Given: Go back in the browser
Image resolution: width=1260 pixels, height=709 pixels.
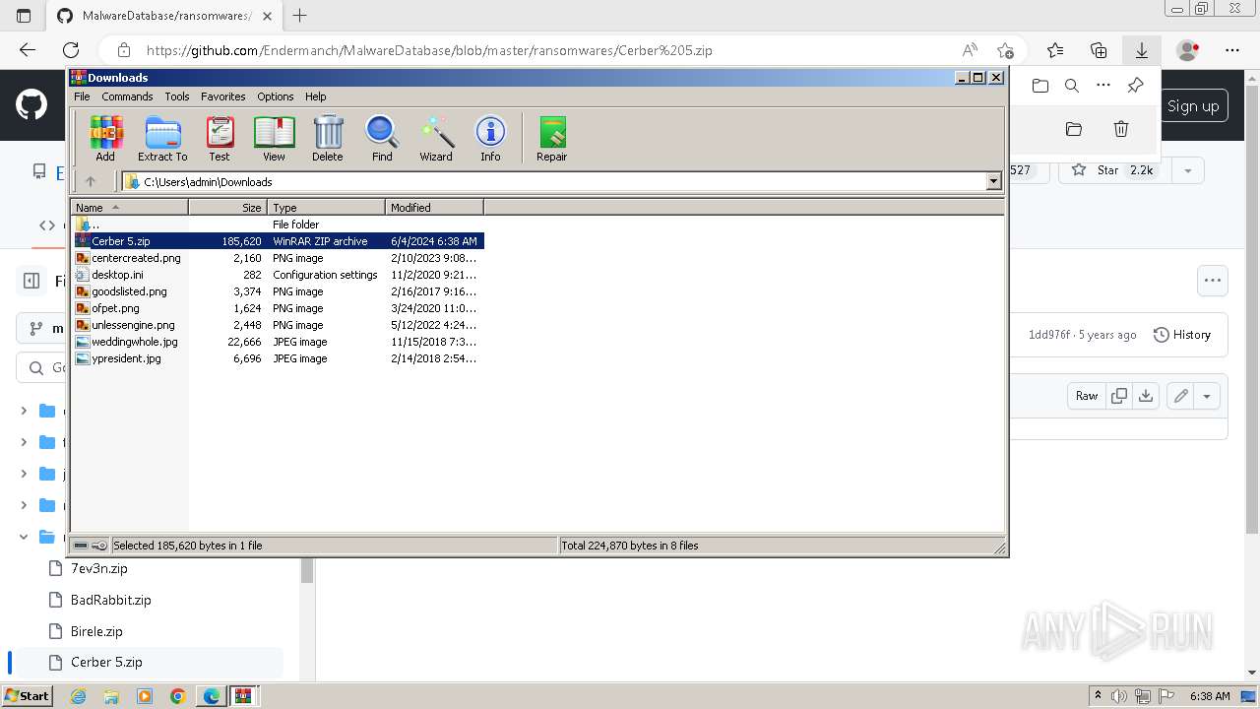Looking at the screenshot, I should pos(28,50).
